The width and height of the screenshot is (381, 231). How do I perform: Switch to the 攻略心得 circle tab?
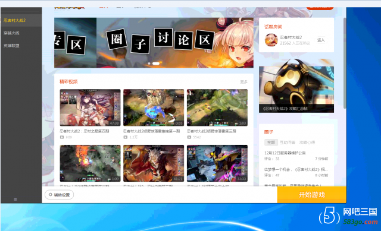307,143
